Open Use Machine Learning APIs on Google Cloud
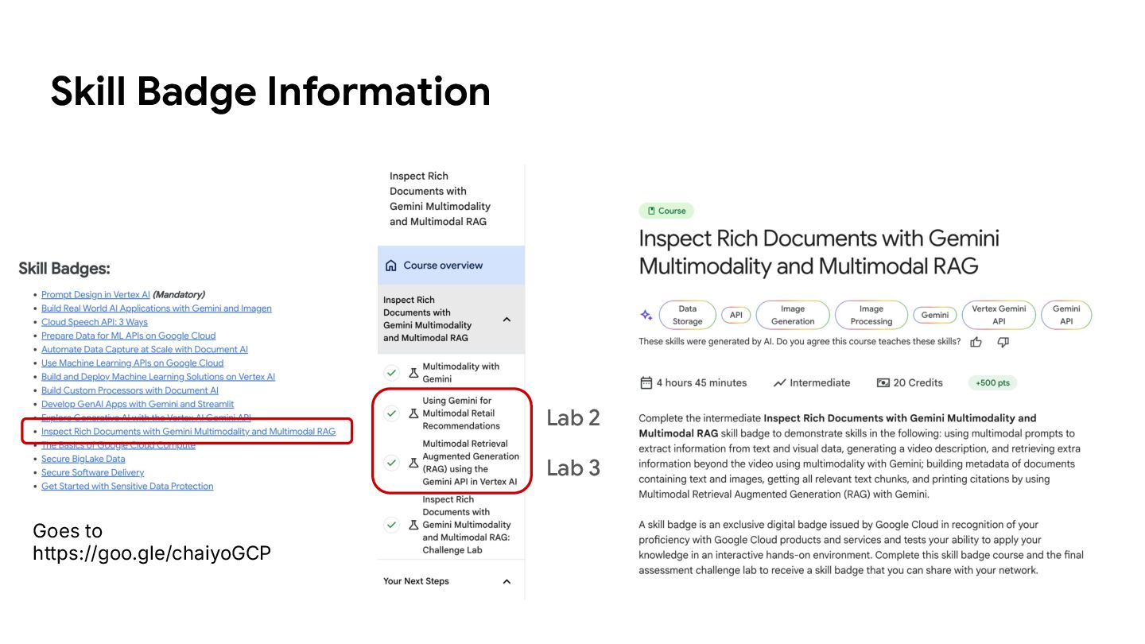 point(133,363)
